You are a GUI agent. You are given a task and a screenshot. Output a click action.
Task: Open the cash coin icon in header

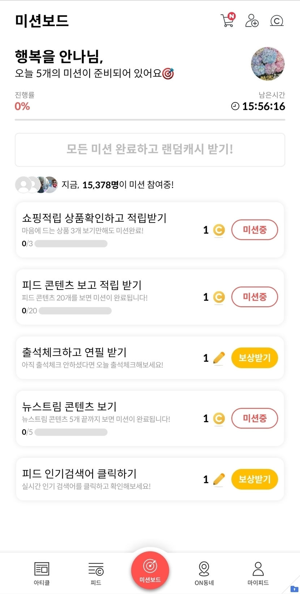tap(277, 21)
